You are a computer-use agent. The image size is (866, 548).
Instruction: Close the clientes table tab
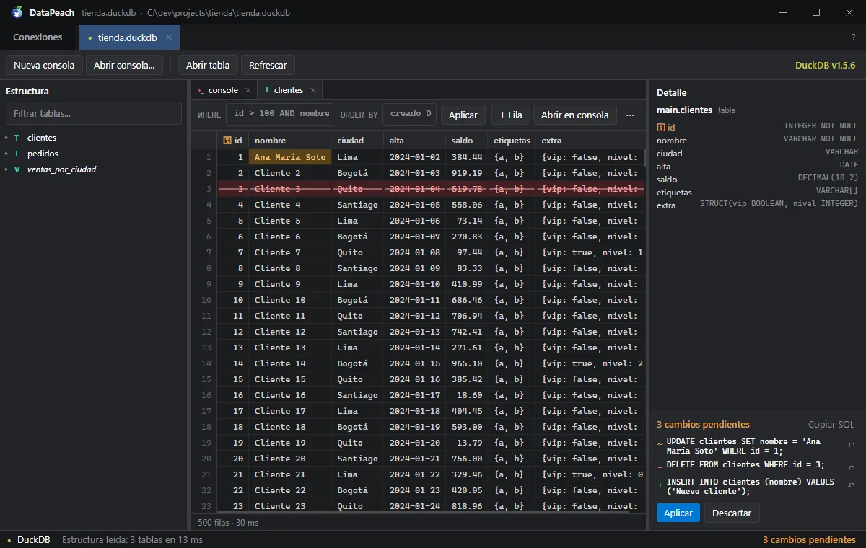[312, 90]
